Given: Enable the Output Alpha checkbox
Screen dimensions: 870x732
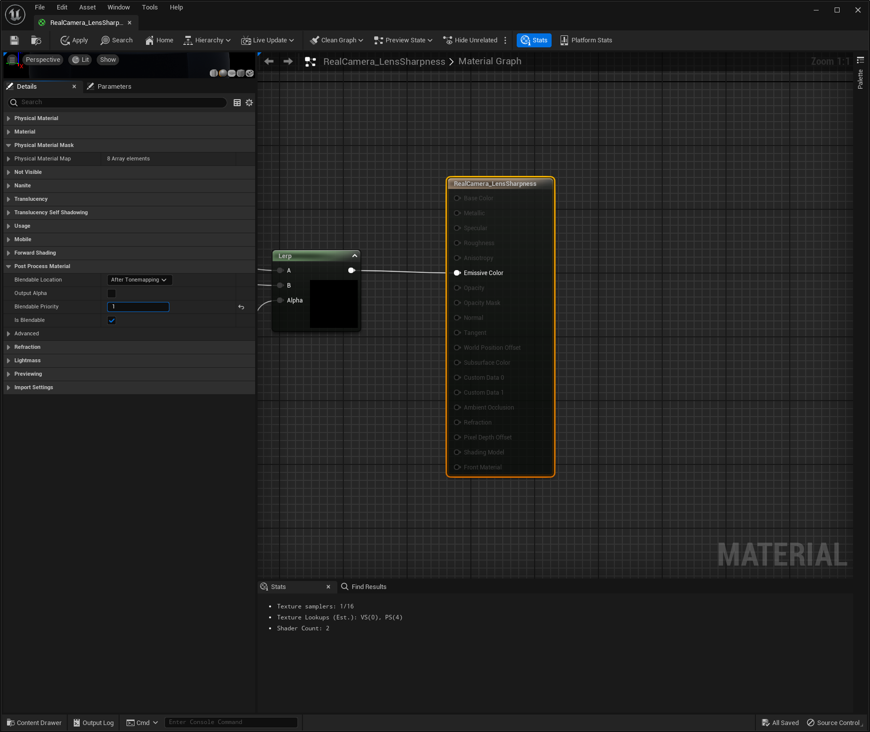Looking at the screenshot, I should (x=112, y=293).
